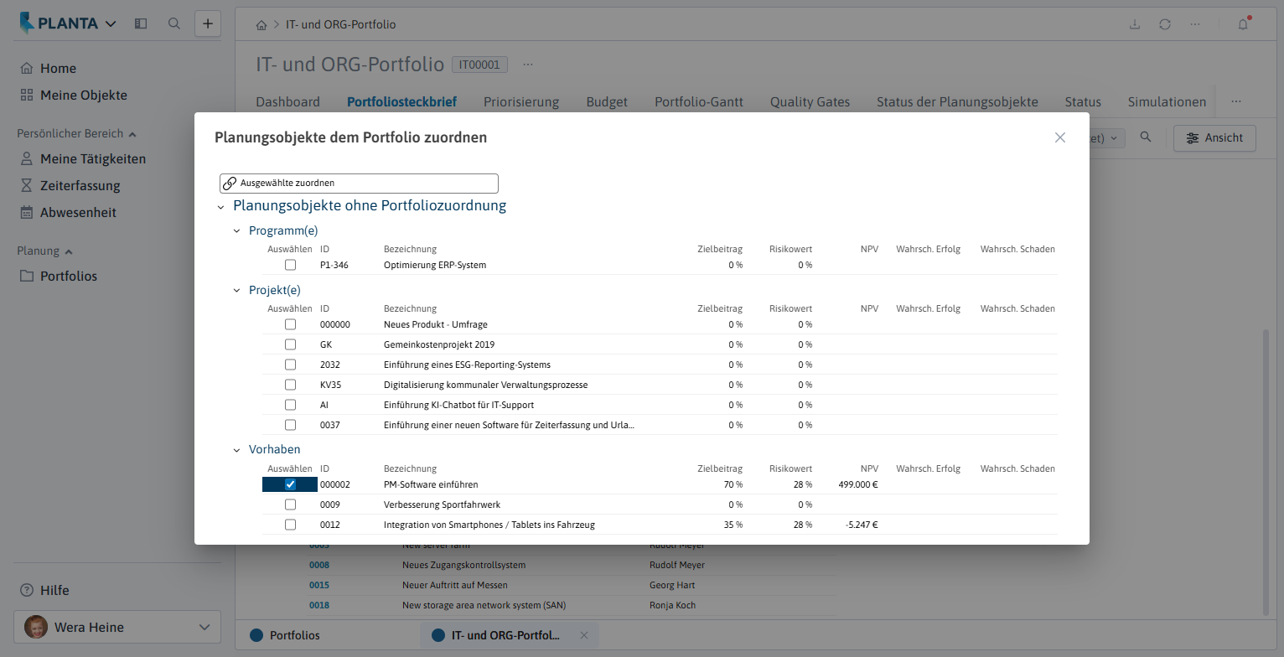
Task: Check the Optimierung ERP-System checkbox
Action: click(x=290, y=265)
